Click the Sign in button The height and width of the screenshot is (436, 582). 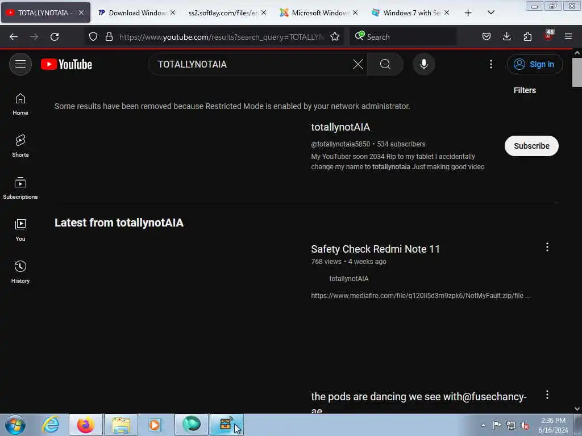[x=534, y=64]
